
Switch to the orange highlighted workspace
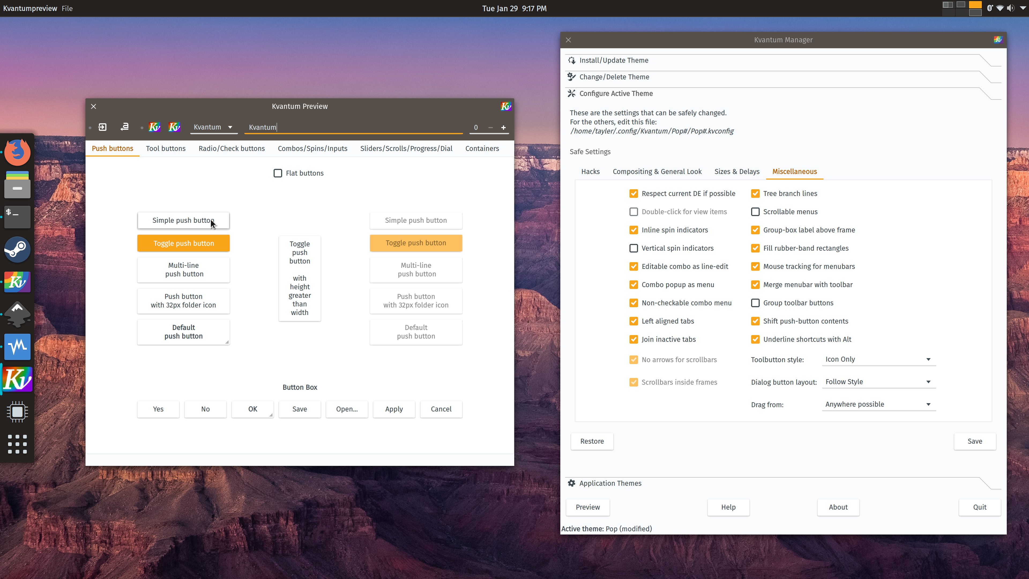click(975, 5)
